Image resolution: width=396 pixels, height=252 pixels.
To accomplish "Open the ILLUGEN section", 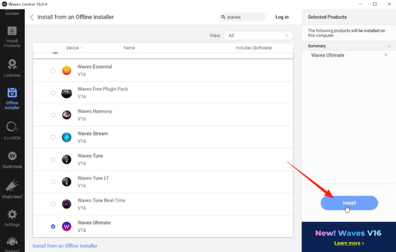I will (x=12, y=131).
